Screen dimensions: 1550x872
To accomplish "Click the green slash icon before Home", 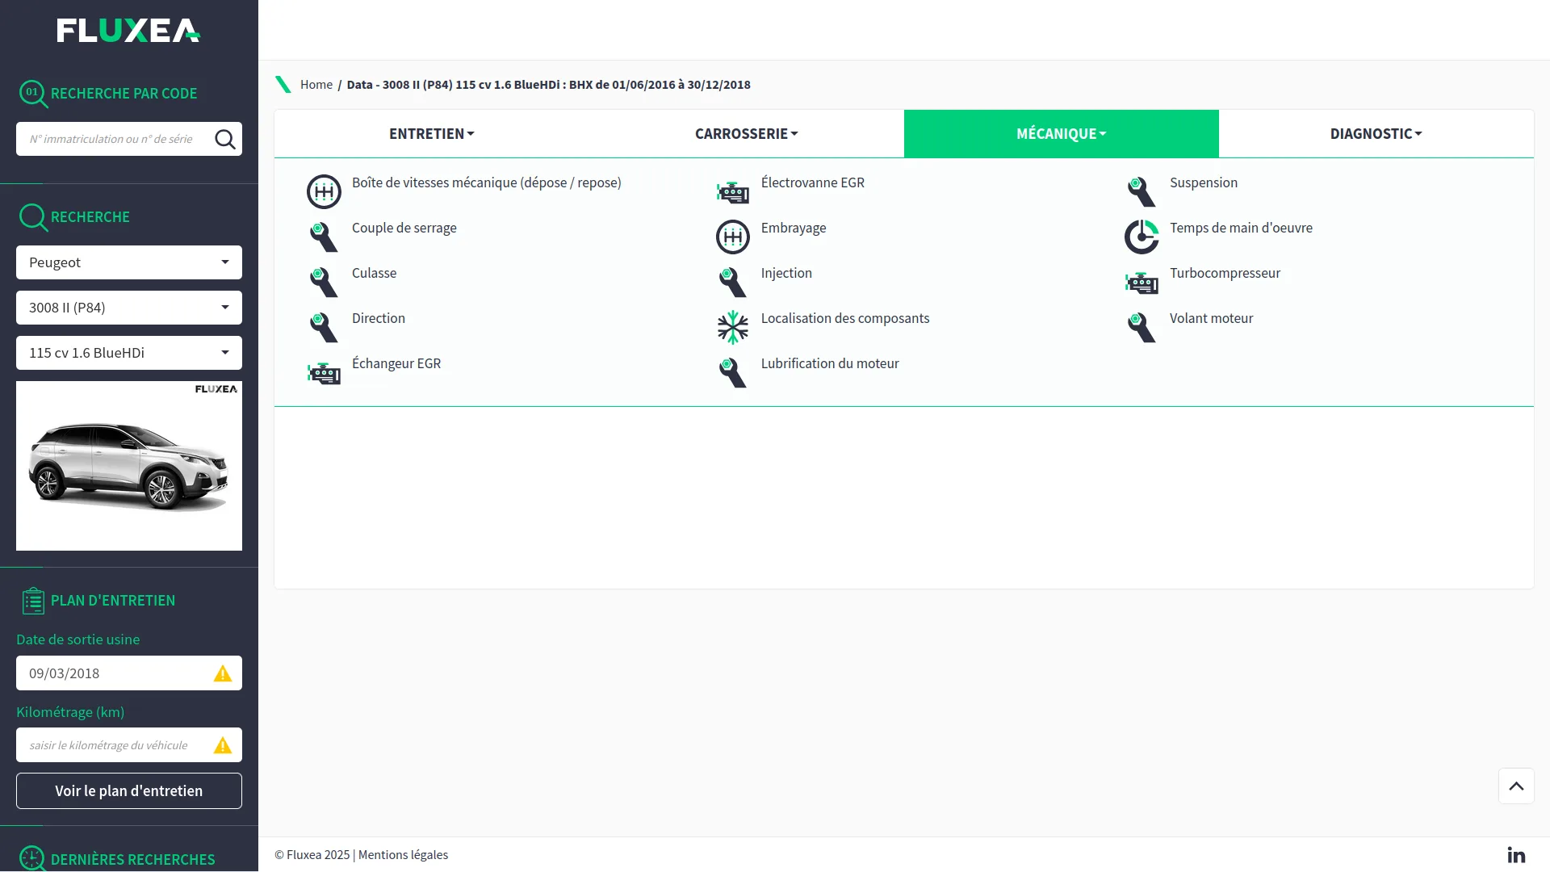I will (283, 85).
